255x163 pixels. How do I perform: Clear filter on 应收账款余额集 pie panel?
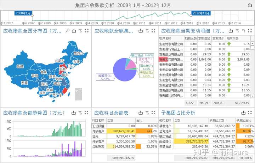pos(147,30)
